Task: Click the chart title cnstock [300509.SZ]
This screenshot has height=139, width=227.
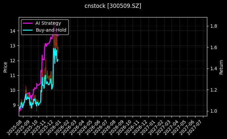Action: click(x=113, y=6)
